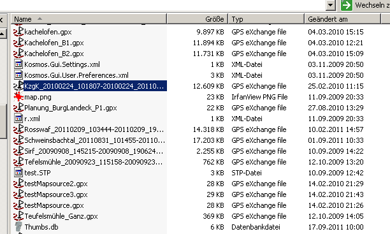Select the test.STP file icon
The width and height of the screenshot is (390, 234).
click(18, 173)
